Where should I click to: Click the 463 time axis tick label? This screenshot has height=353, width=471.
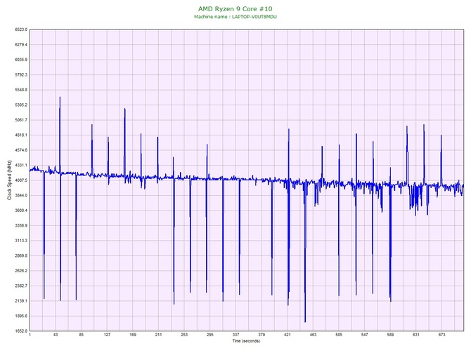click(x=313, y=335)
